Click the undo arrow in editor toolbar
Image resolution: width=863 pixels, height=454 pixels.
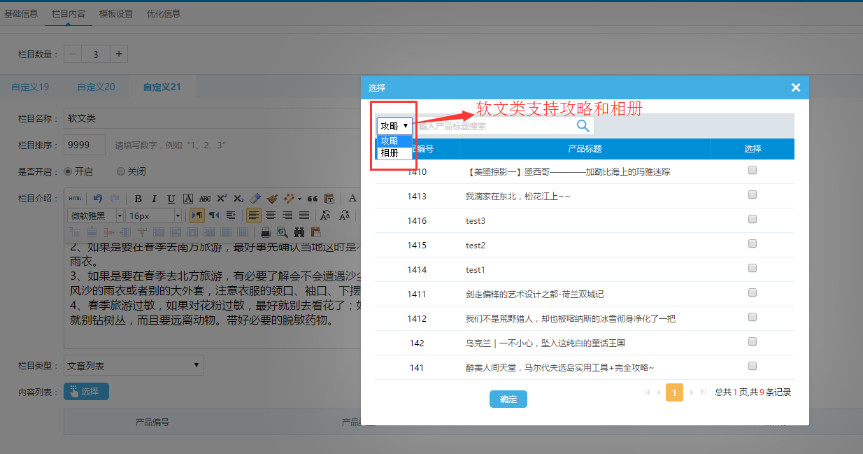[x=98, y=199]
